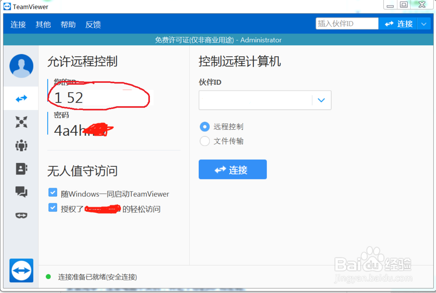Select the Augmented Reality icon in sidebar

(x=21, y=215)
